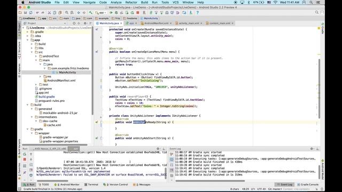Click the Replace toolbar icon
Viewport: 342px width, 192px height.
(72, 13)
